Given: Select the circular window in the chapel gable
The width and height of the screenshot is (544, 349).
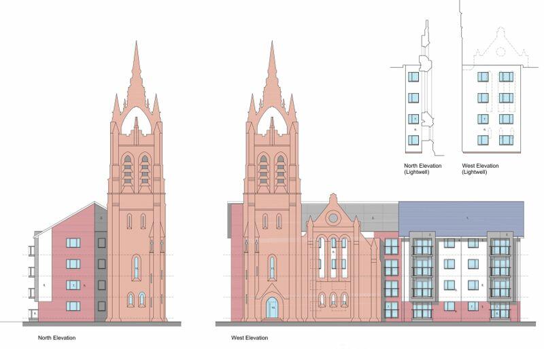Looking at the screenshot, I should point(333,218).
